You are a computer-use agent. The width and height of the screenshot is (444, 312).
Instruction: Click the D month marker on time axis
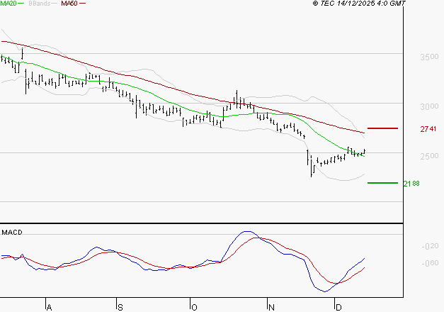[338, 307]
